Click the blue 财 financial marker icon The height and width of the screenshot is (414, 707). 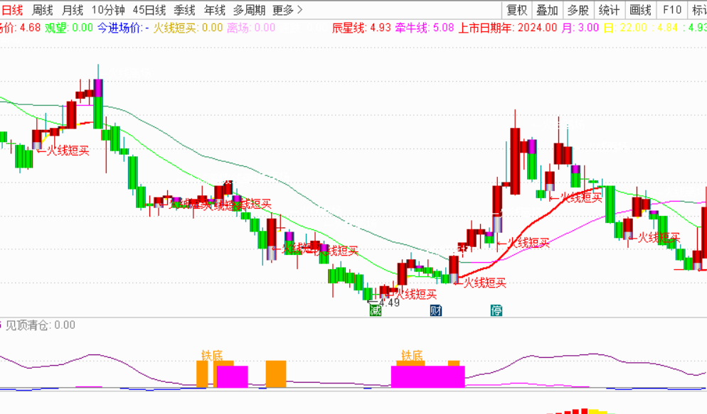point(436,310)
